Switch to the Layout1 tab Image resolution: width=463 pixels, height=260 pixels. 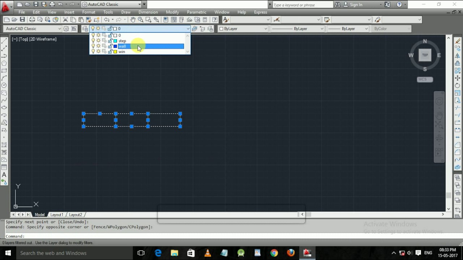56,214
